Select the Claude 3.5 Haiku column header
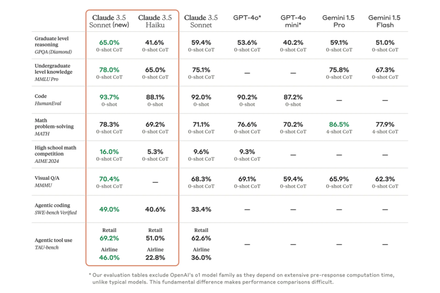 (x=155, y=21)
